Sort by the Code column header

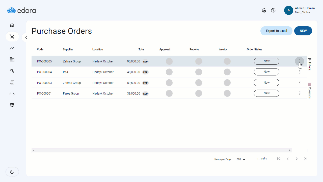coord(40,50)
